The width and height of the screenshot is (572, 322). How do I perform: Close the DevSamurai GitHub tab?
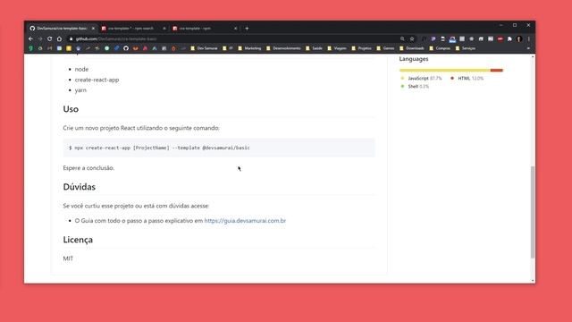click(x=93, y=28)
